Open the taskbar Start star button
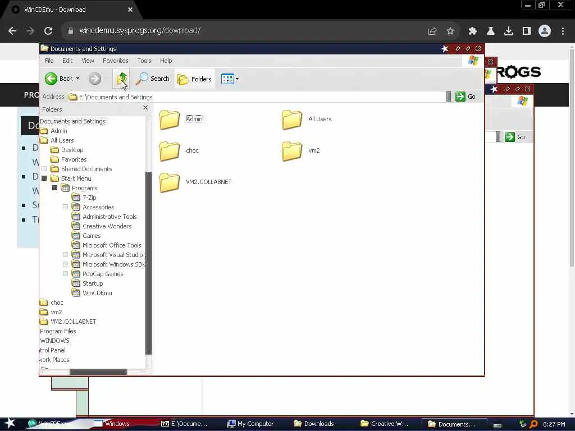 pyautogui.click(x=10, y=424)
